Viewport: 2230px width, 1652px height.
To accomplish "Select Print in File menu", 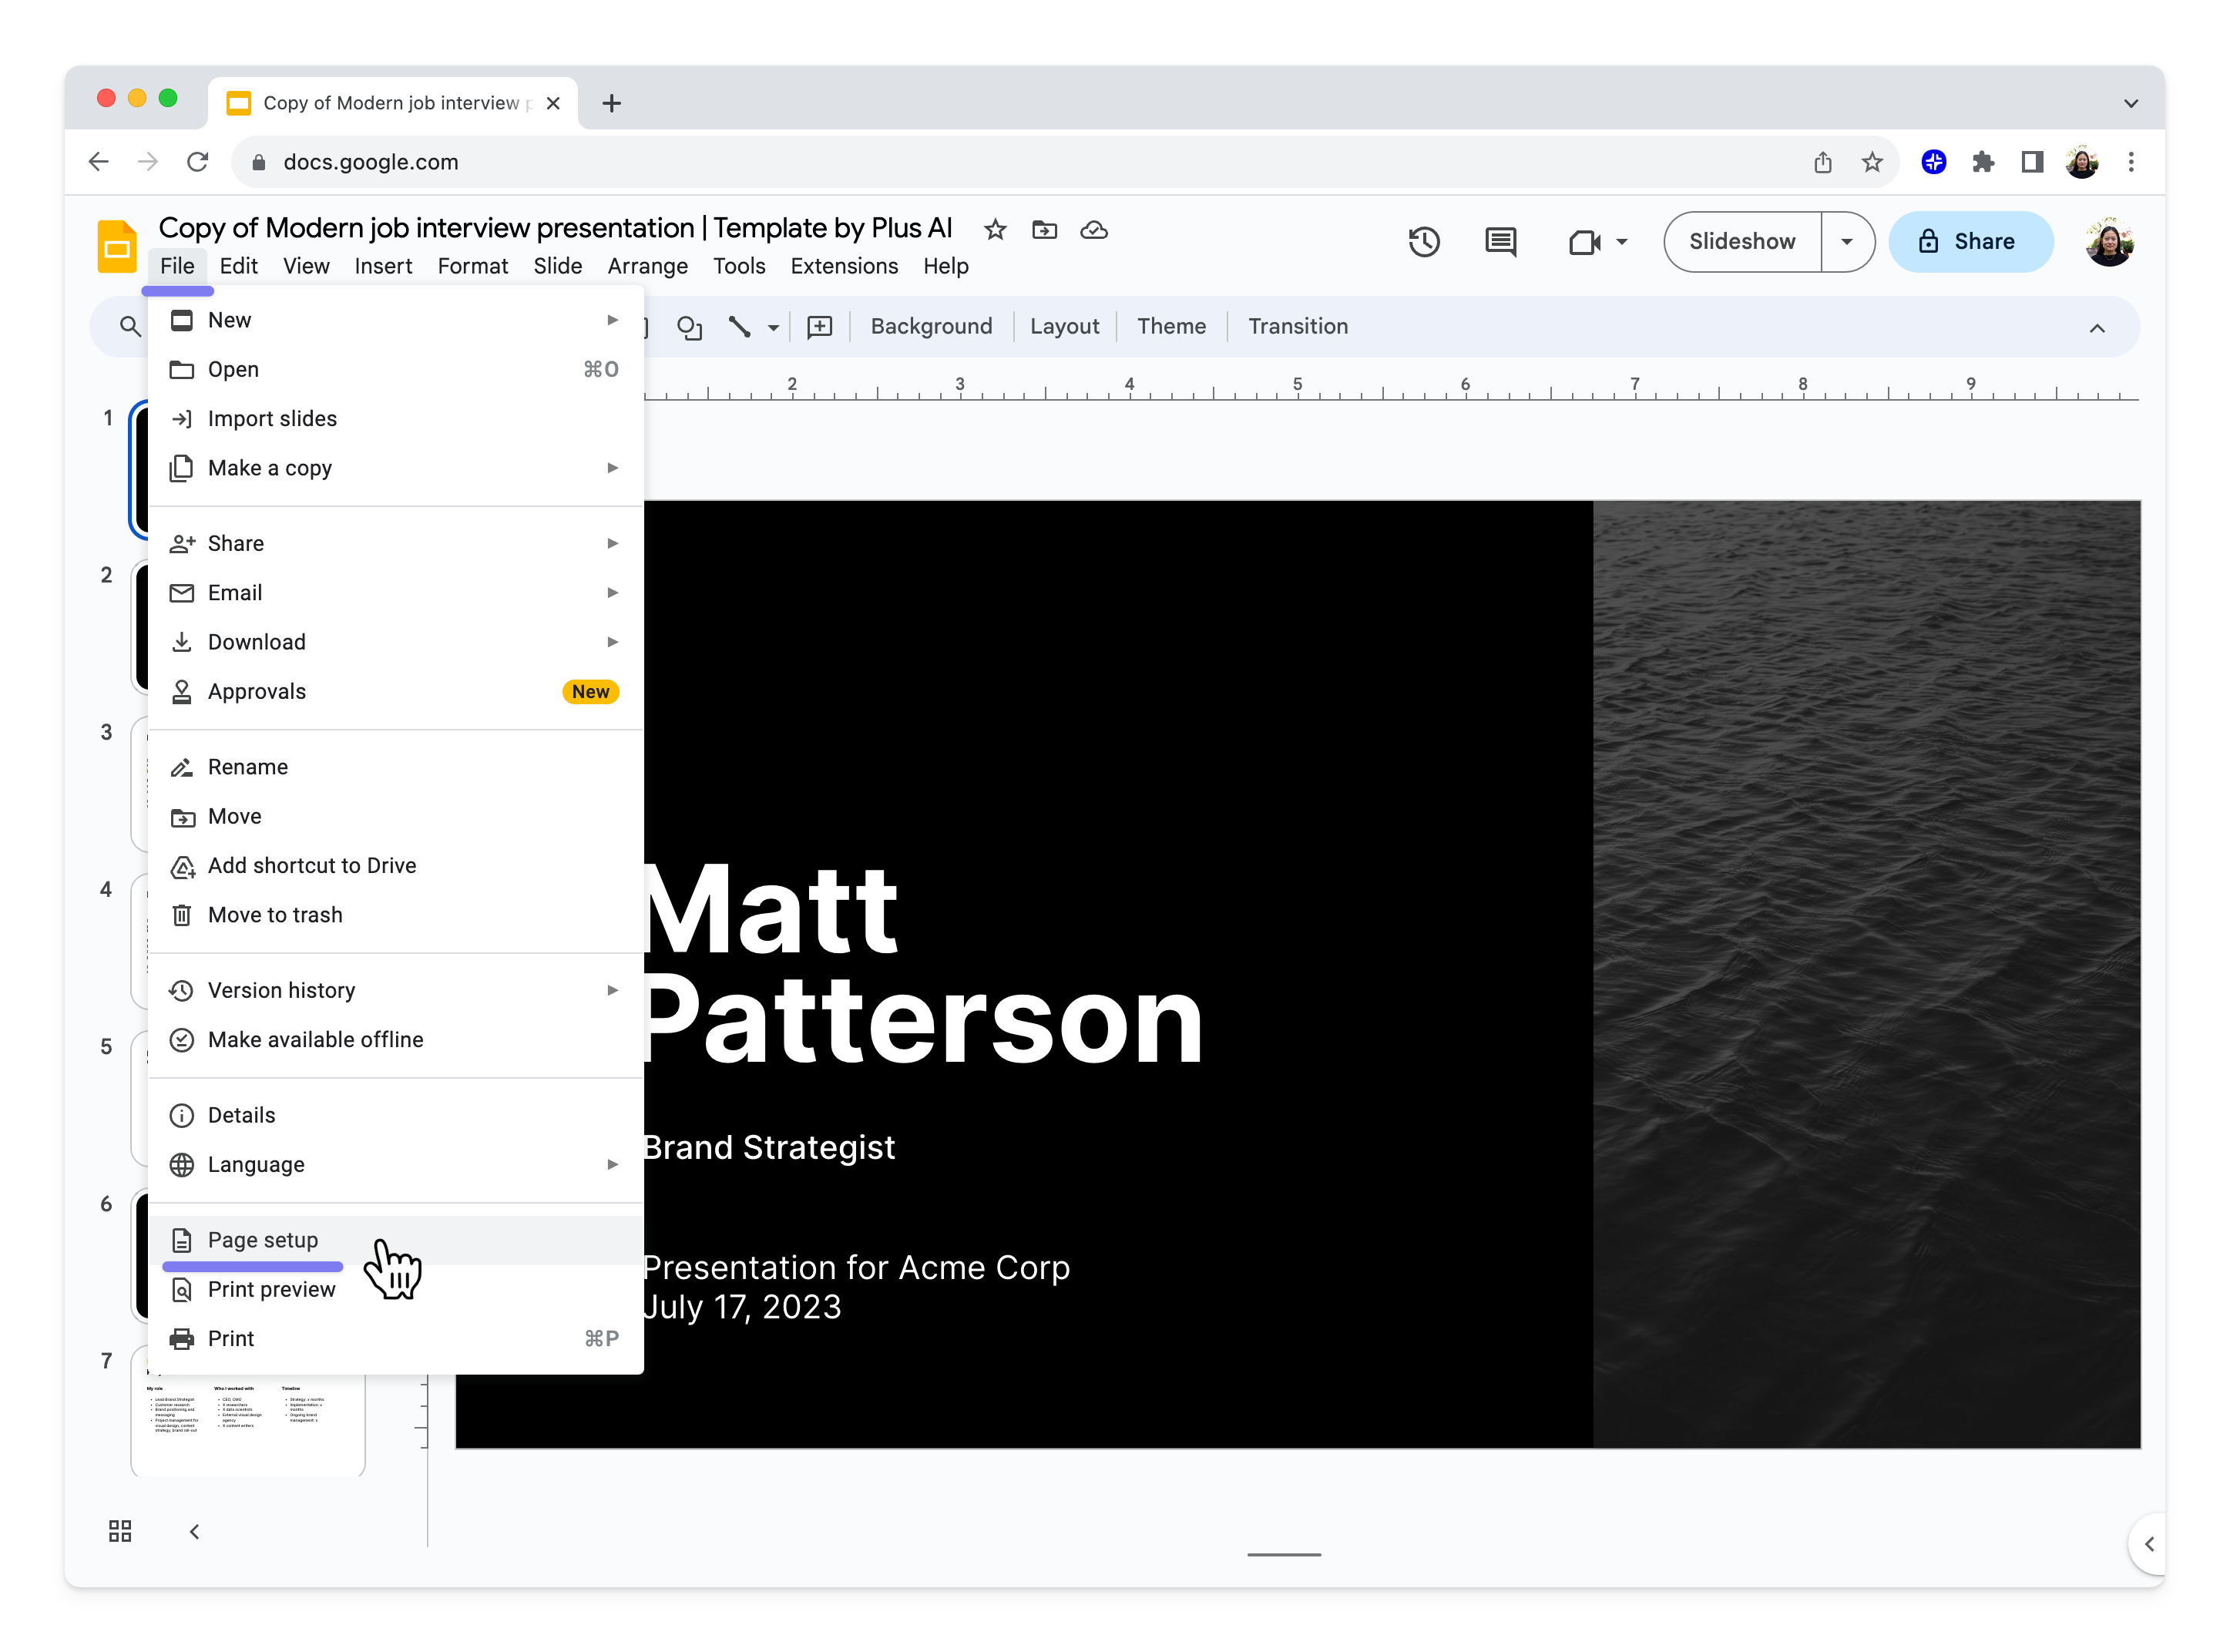I will pos(395,1338).
